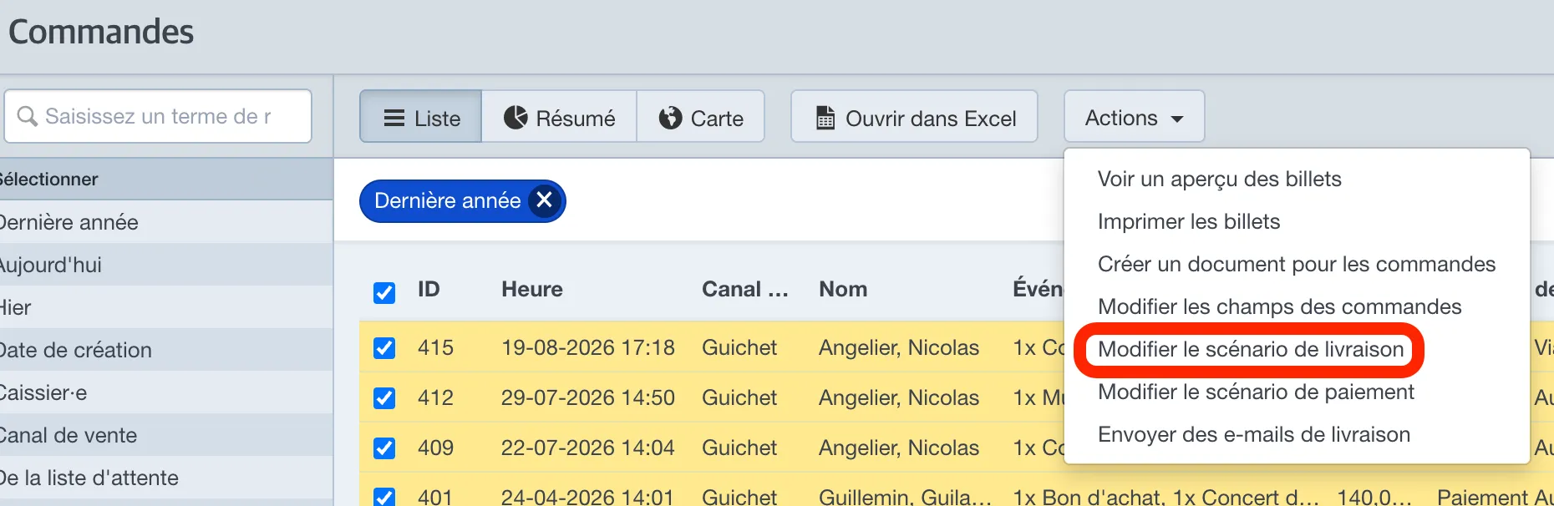Viewport: 1554px width, 506px height.
Task: Choose Envoyer des e-mails de livraison
Action: click(1253, 434)
